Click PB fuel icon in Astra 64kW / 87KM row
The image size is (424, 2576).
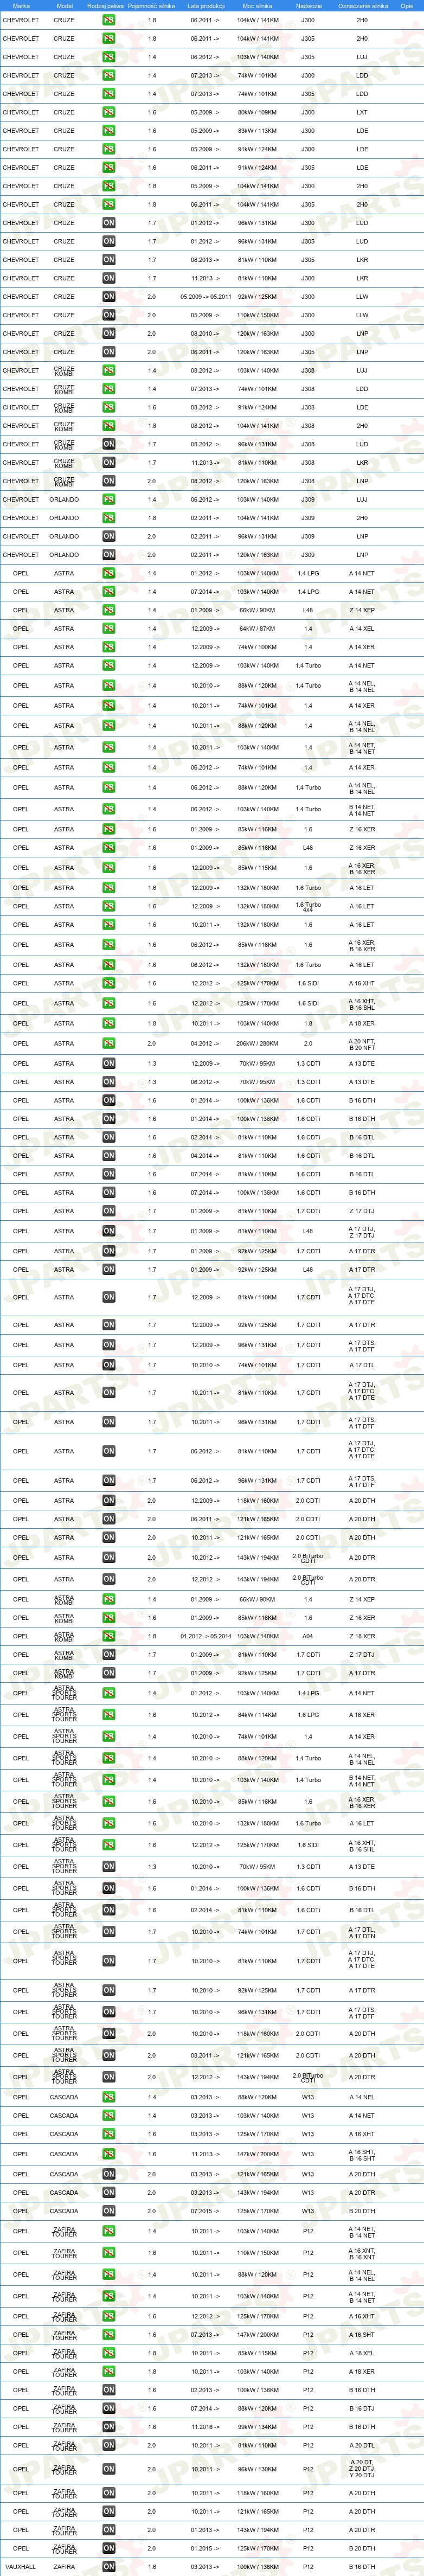click(x=108, y=629)
